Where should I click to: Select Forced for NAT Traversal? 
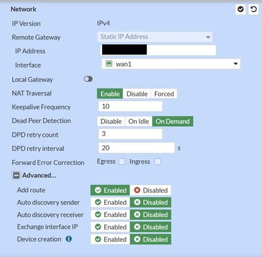(x=164, y=94)
